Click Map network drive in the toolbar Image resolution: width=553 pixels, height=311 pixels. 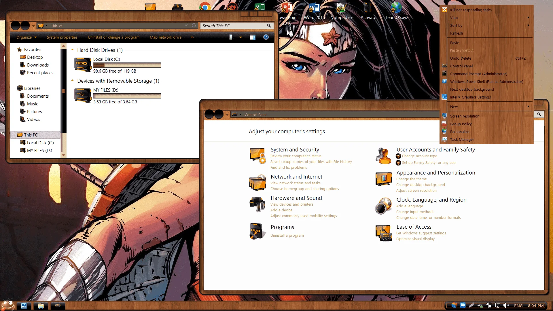166,37
